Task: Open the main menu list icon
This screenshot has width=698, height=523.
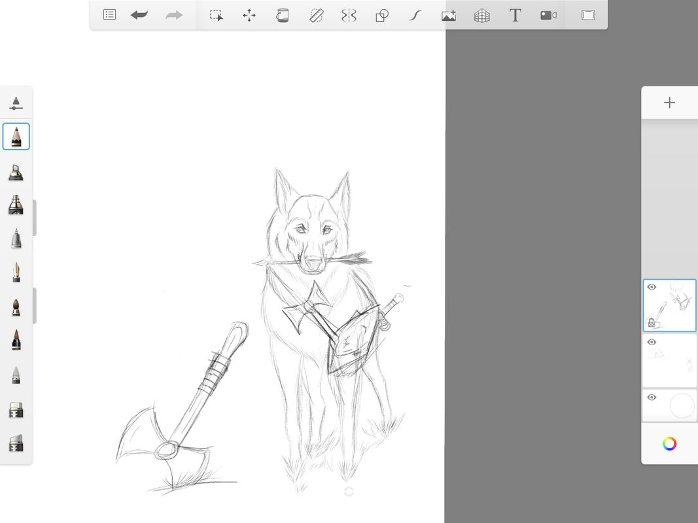Action: pyautogui.click(x=109, y=14)
